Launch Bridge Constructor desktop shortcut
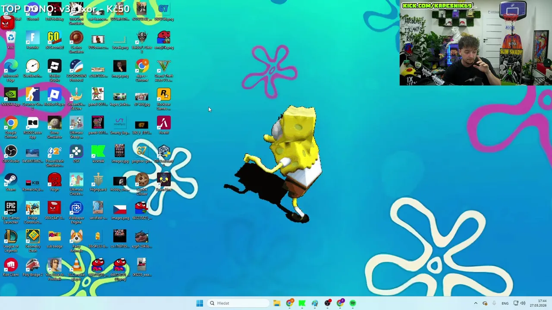552x310 pixels. [33, 213]
